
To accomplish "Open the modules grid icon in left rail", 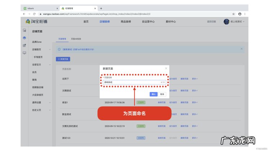I will tap(25, 45).
